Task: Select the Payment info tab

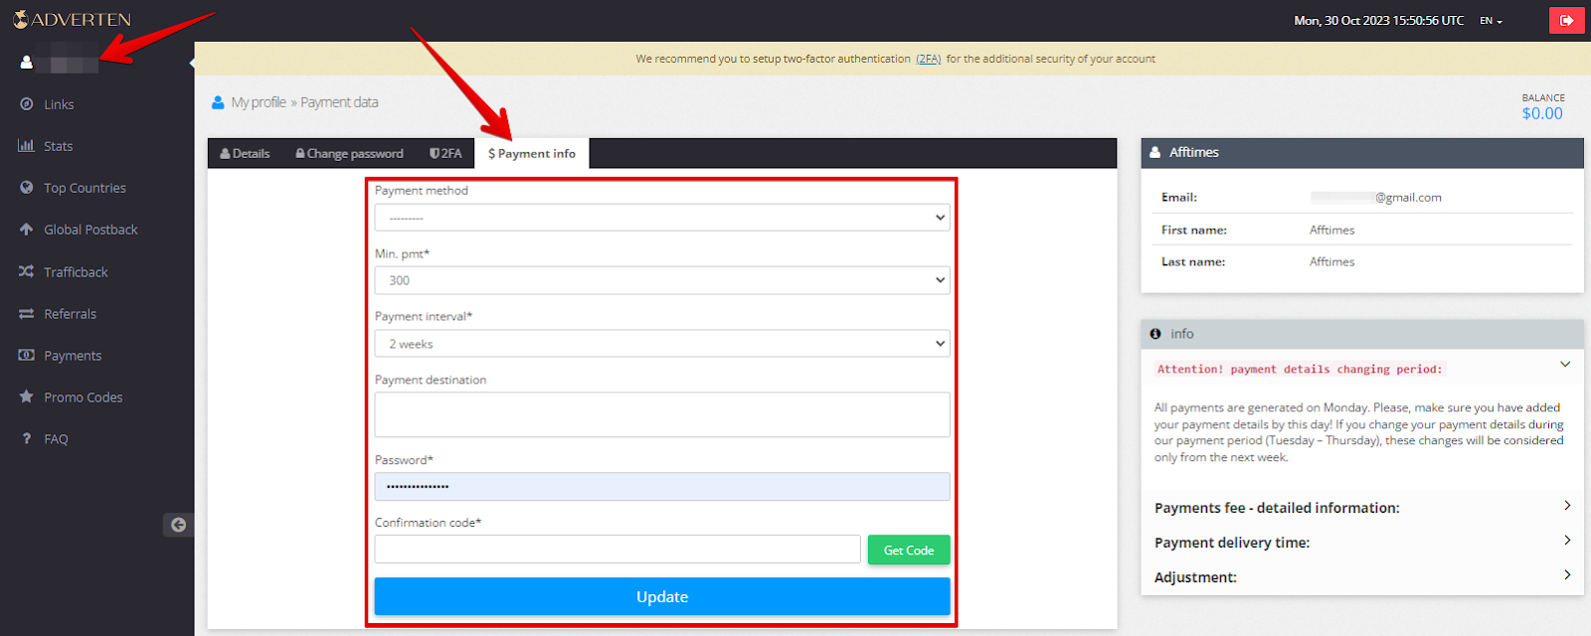Action: pos(532,153)
